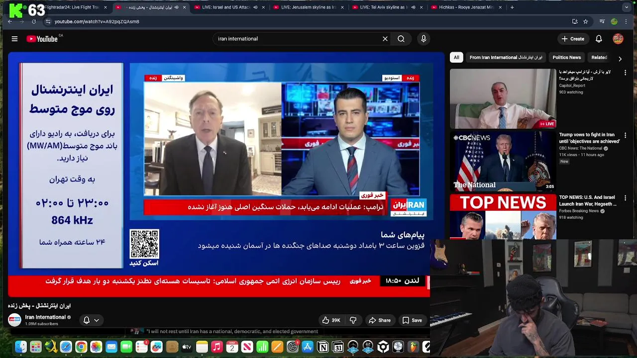Show more filter chips with arrow
This screenshot has height=358, width=637.
(620, 59)
